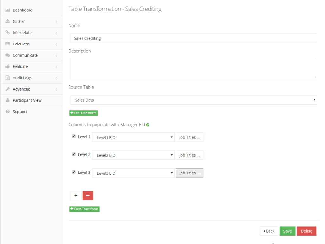Click inside the Description text area

tap(194, 69)
